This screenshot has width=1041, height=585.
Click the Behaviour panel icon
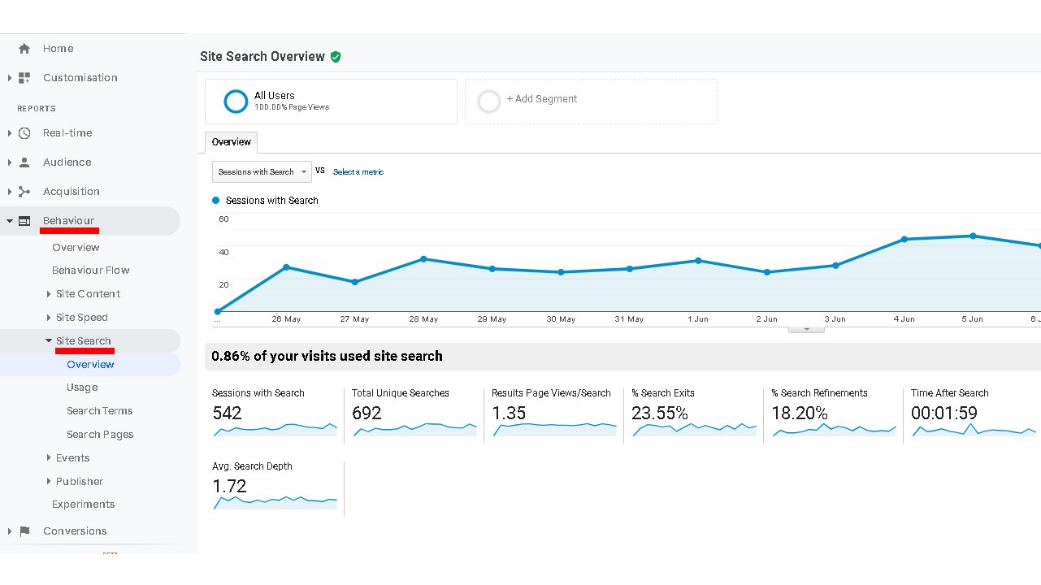(x=24, y=221)
